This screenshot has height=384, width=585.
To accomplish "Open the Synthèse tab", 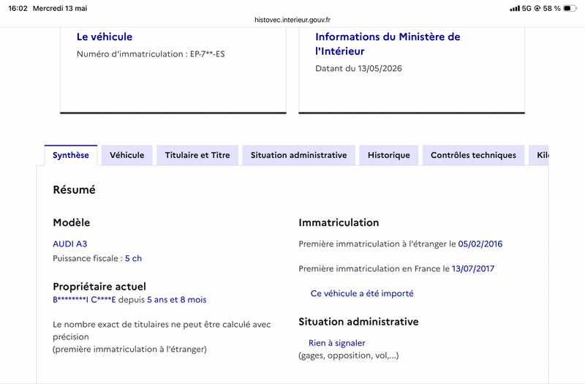I will pyautogui.click(x=71, y=155).
